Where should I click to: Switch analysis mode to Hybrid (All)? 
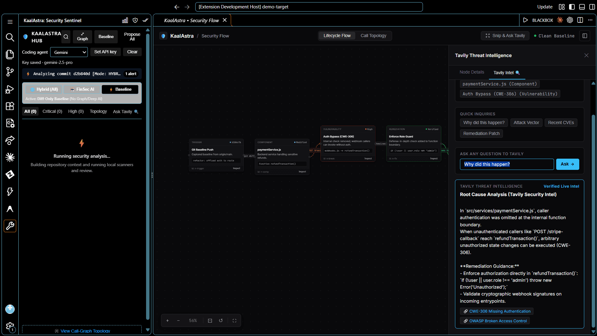tap(44, 89)
